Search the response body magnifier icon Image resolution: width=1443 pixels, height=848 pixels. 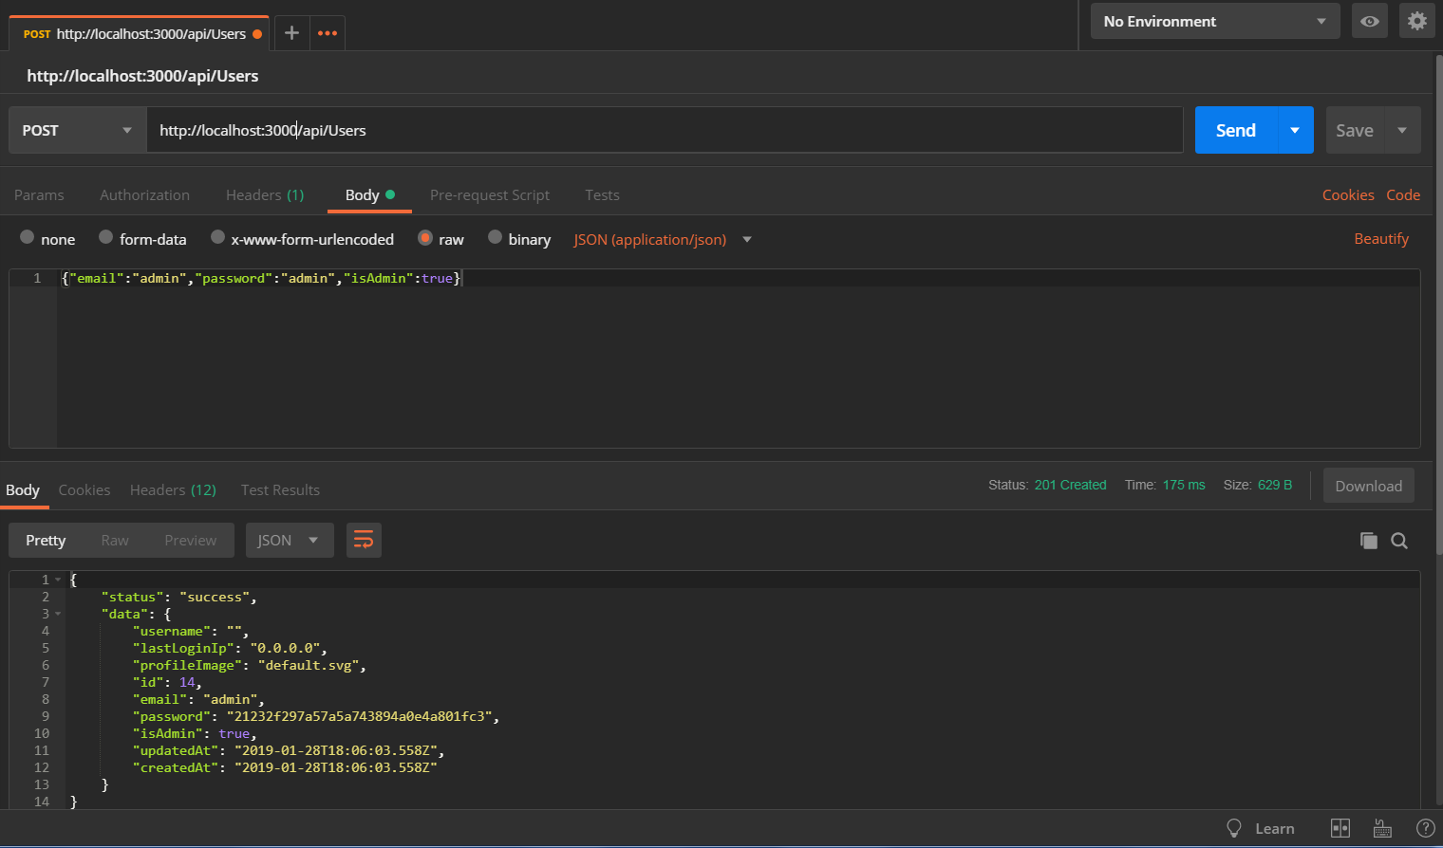pos(1399,541)
